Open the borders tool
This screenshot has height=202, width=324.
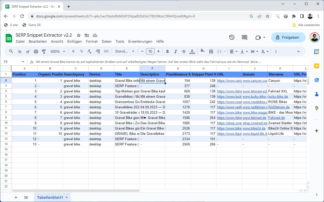pos(211,51)
